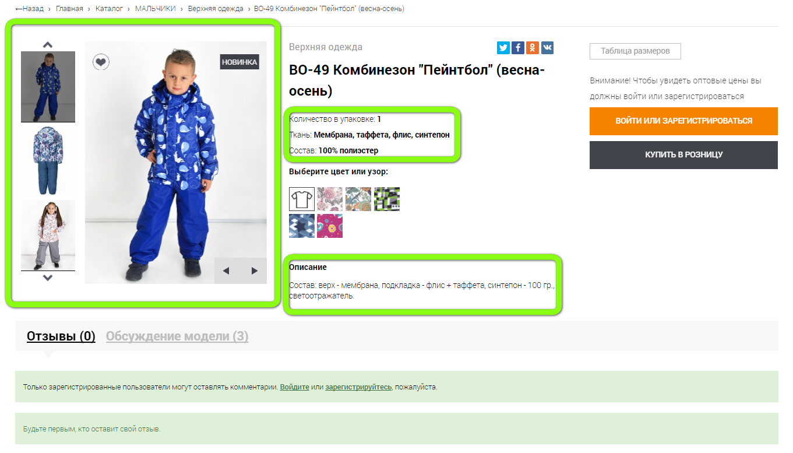The height and width of the screenshot is (453, 793).
Task: Go to МАЛЬЧИКИ breadcrumb link
Action: (156, 9)
